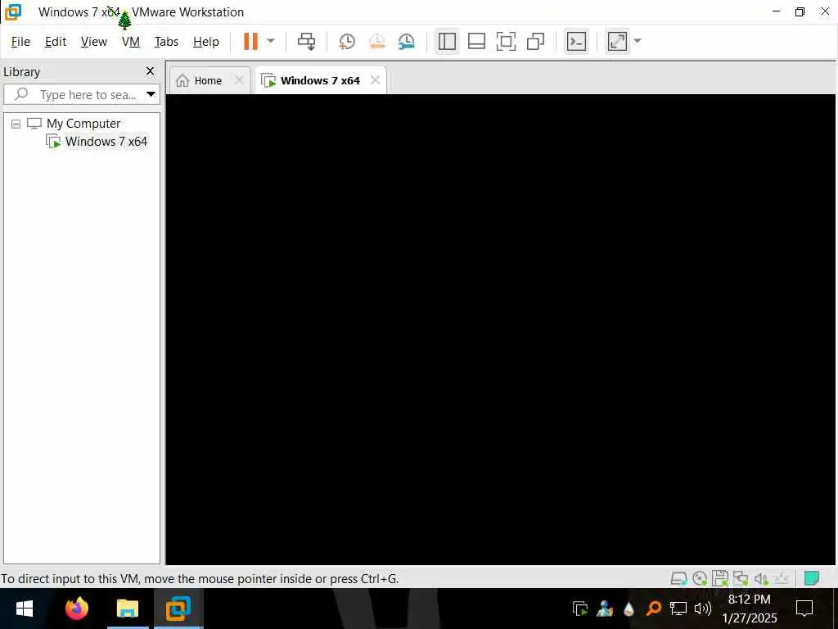Click the floppy drive status icon

tap(720, 578)
